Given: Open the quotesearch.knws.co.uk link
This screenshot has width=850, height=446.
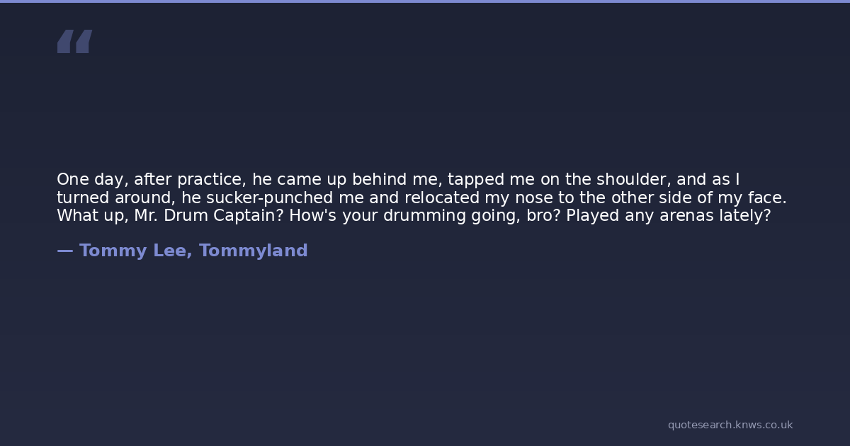Looking at the screenshot, I should tap(730, 425).
